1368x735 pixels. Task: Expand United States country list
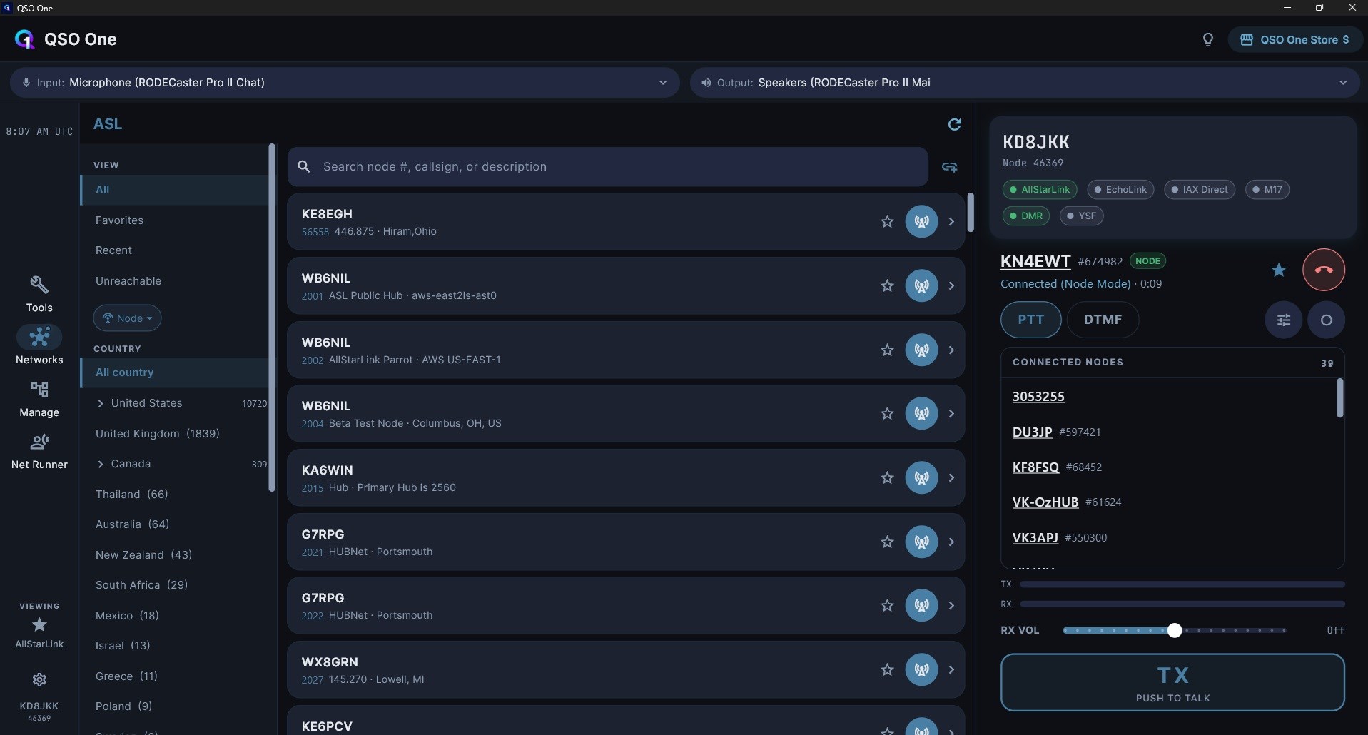pyautogui.click(x=101, y=404)
